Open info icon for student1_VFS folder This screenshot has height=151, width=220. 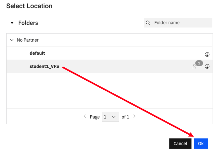[207, 66]
